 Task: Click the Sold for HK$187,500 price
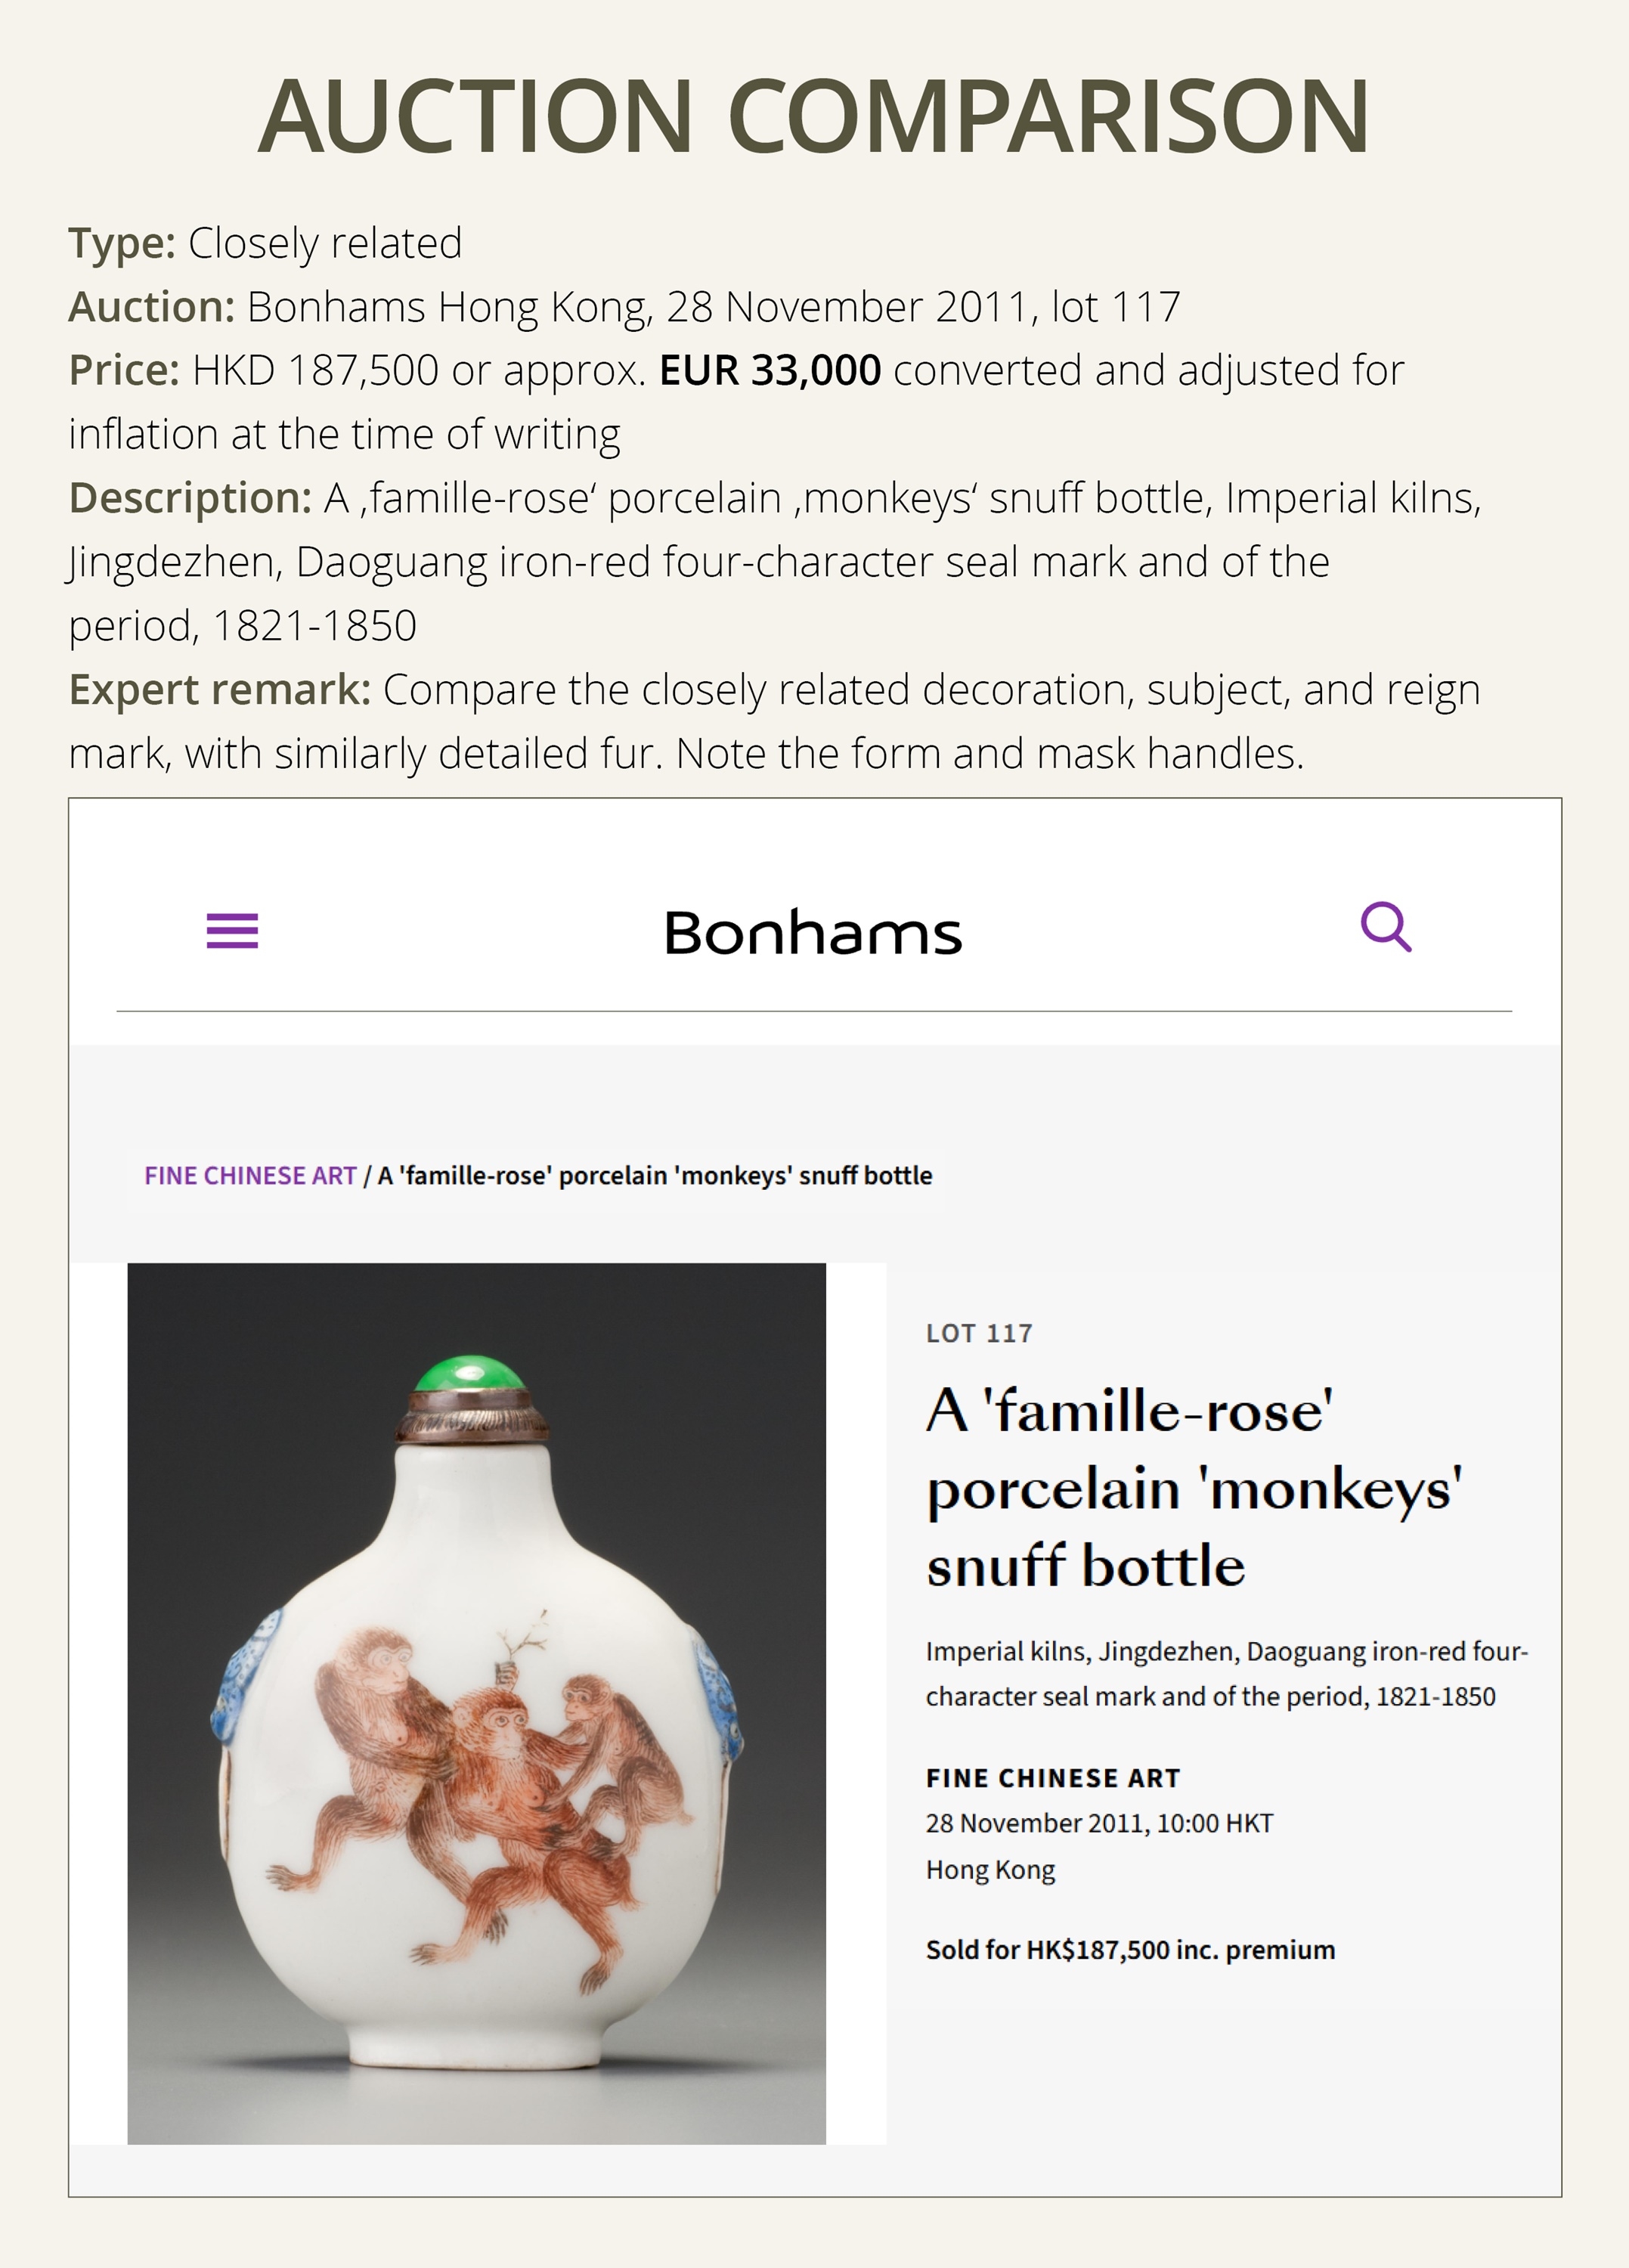[x=1130, y=1950]
